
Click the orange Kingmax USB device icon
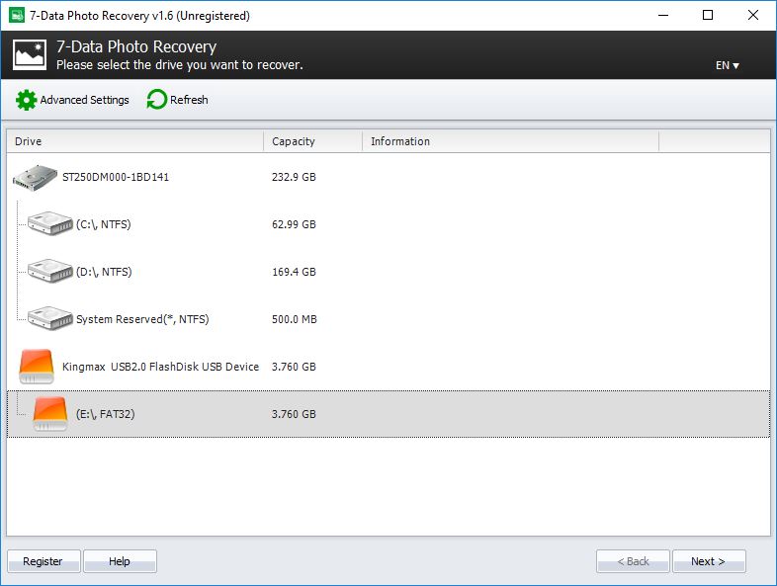(x=37, y=367)
